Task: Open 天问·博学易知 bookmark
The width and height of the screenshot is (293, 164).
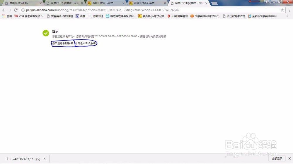Action: coord(178,16)
